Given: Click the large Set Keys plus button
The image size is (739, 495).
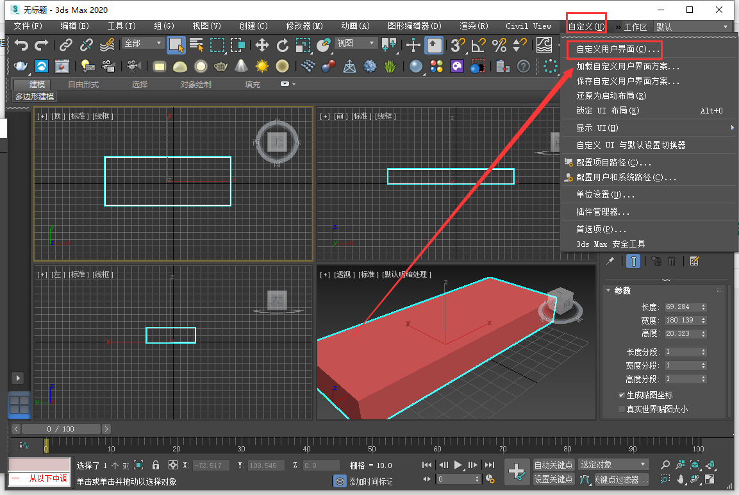Looking at the screenshot, I should click(x=517, y=471).
